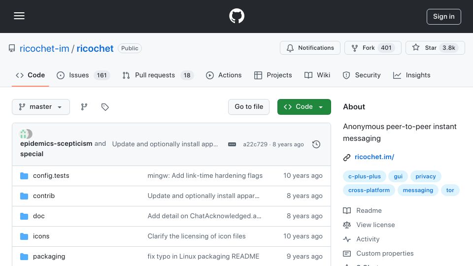Open View license link
Viewport: 473px width, 266px height.
369,225
